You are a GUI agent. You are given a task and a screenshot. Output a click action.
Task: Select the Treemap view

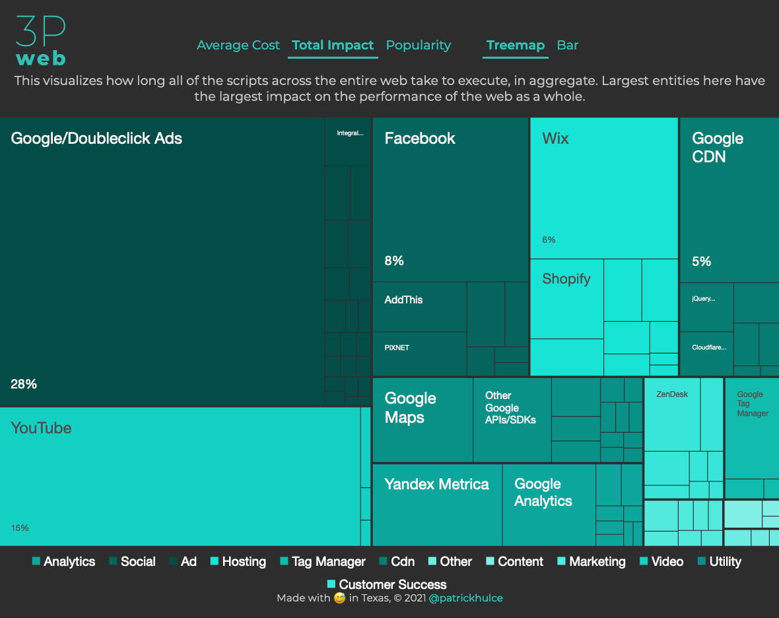click(515, 45)
